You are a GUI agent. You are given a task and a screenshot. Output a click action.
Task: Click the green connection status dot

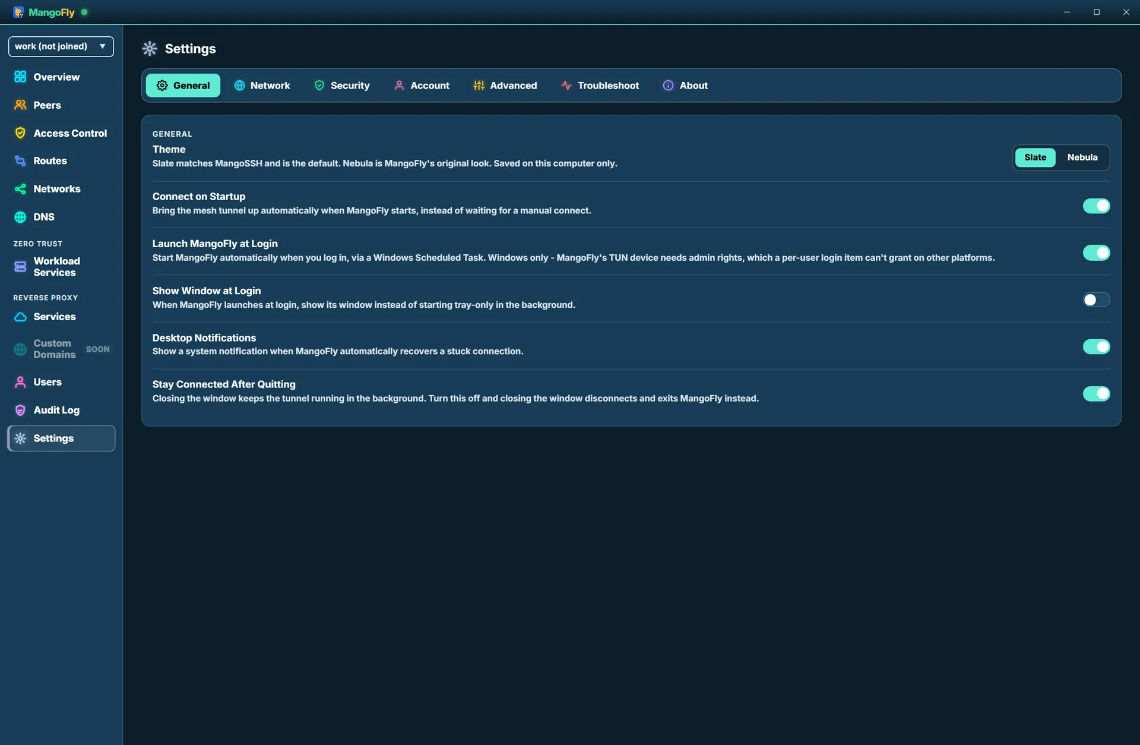click(84, 12)
